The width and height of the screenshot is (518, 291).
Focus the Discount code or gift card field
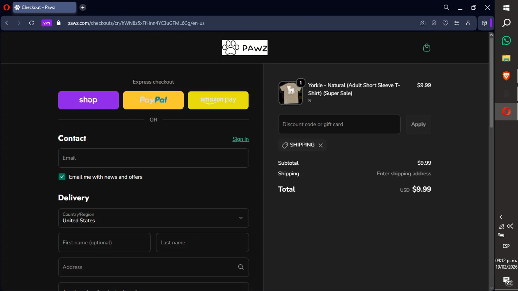[x=339, y=124]
